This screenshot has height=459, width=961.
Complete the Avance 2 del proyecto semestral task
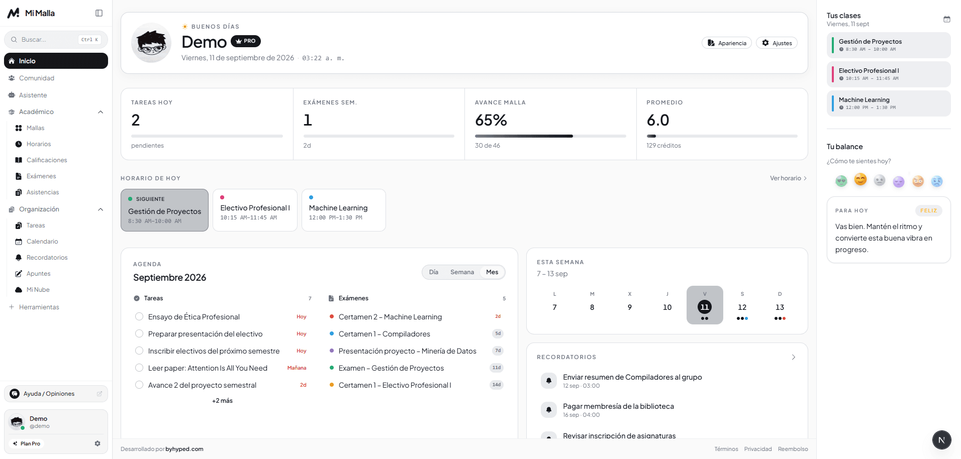(x=139, y=385)
